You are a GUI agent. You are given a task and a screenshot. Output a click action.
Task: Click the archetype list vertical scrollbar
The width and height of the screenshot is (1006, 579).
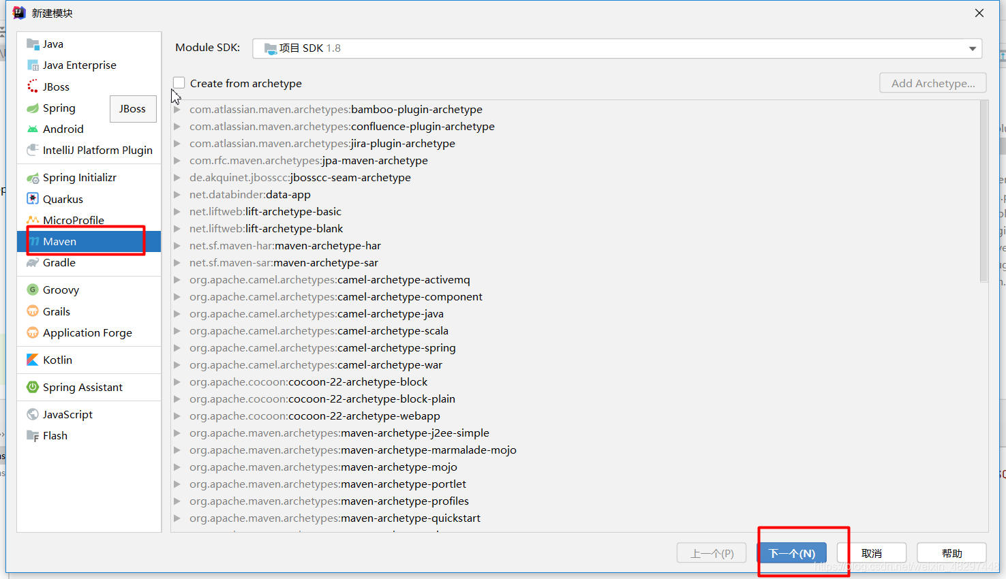tap(984, 191)
